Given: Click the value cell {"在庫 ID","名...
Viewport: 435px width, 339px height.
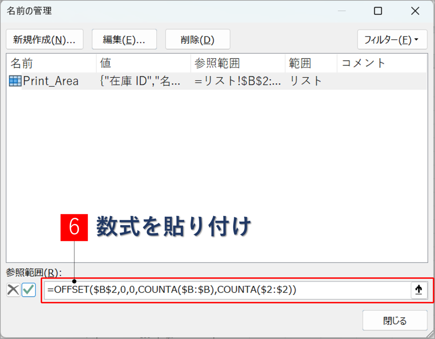Looking at the screenshot, I should [140, 81].
